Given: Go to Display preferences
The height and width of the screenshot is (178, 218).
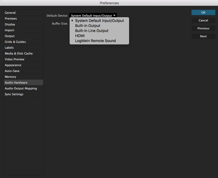Looking at the screenshot, I should pos(24,24).
